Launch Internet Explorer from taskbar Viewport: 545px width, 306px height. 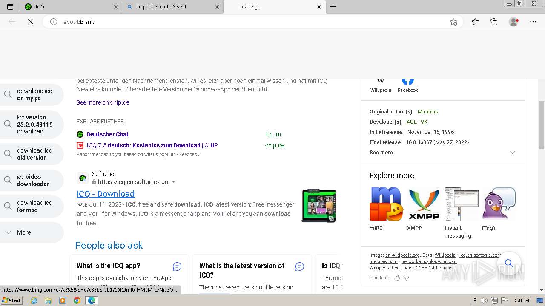point(34,300)
